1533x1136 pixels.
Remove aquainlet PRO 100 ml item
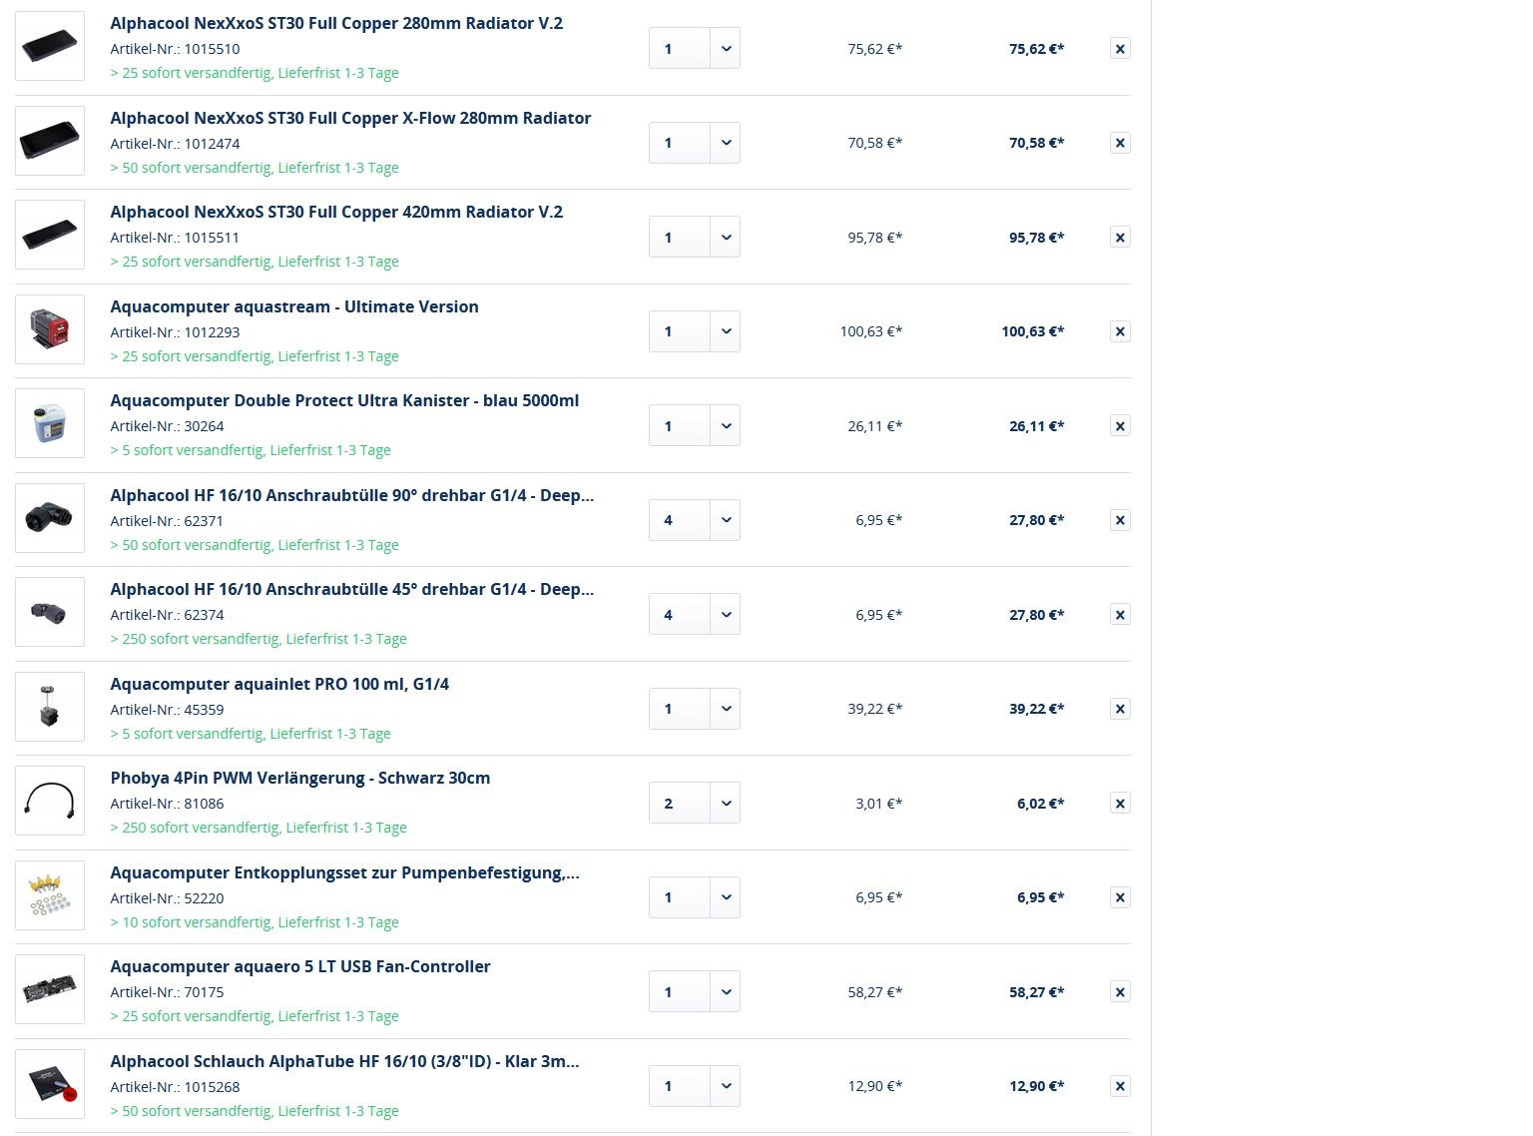click(x=1120, y=709)
